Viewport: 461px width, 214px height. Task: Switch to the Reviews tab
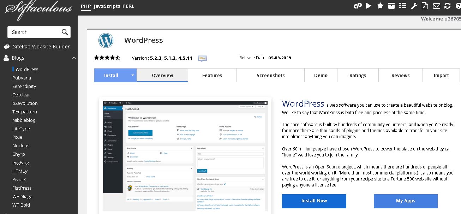click(401, 75)
